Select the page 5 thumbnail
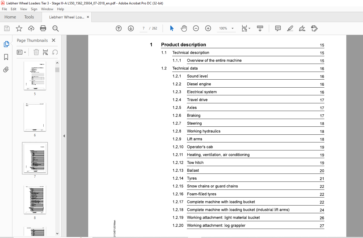This screenshot has width=363, height=238. tap(35, 75)
